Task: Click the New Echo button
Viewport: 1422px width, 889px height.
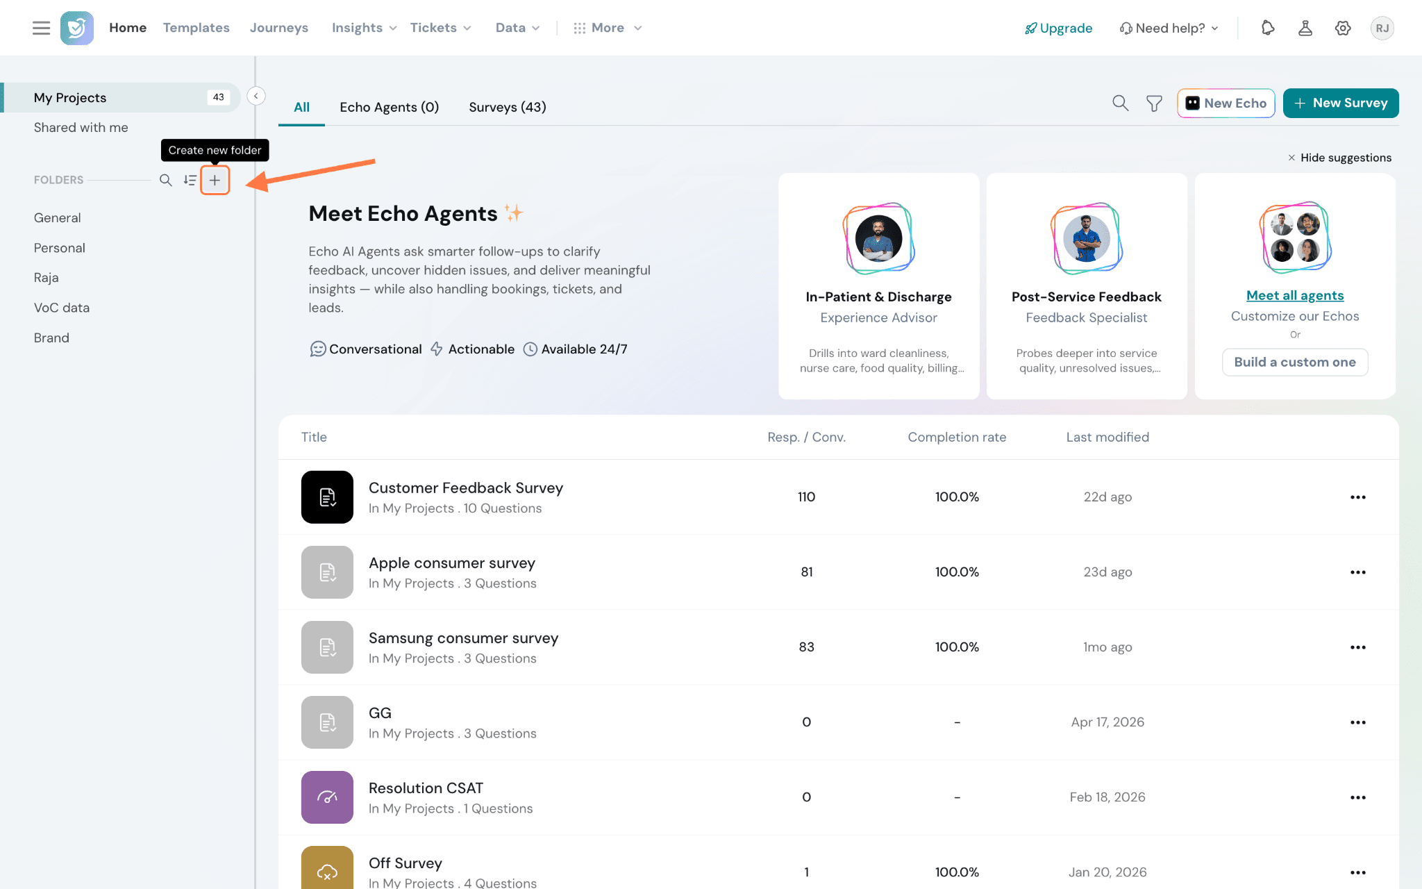Action: point(1226,103)
